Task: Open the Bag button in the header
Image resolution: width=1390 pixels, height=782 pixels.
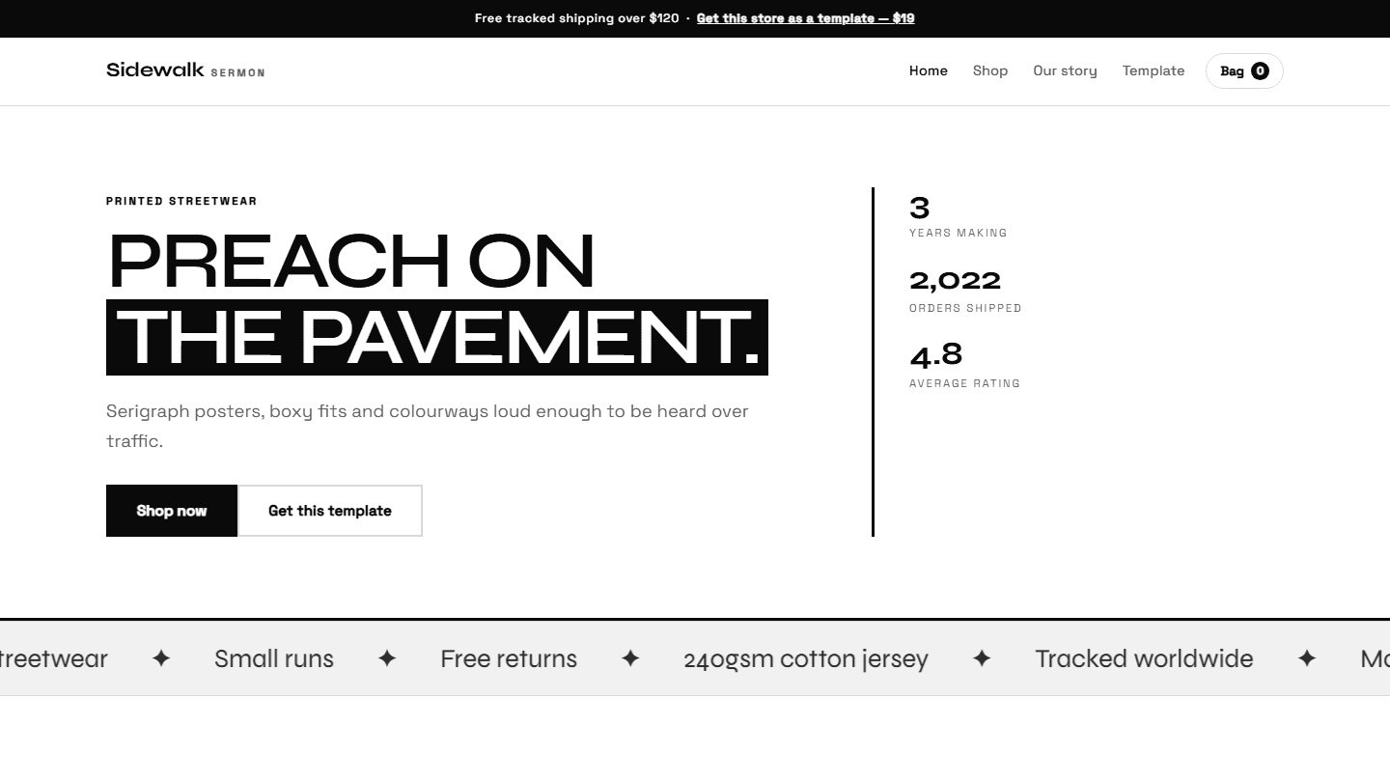Action: coord(1244,70)
